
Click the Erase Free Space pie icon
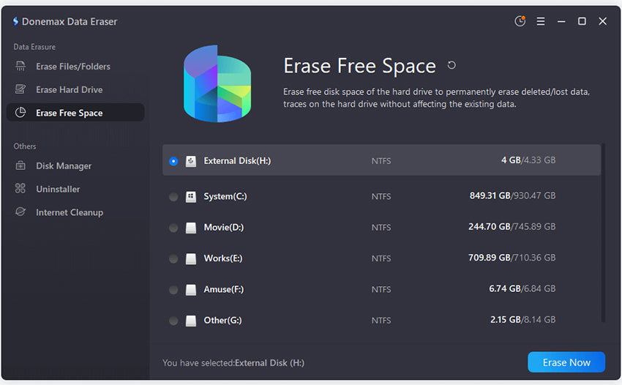pos(20,113)
